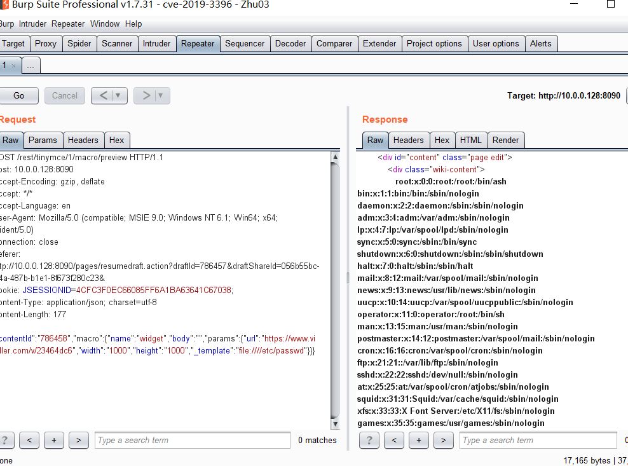This screenshot has height=466, width=628.
Task: Go to next request with the > history button
Action: pyautogui.click(x=146, y=95)
